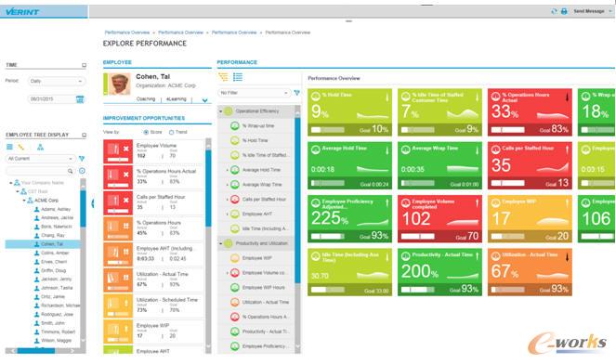The height and width of the screenshot is (364, 616).
Task: Select the Trend radio button
Action: click(x=171, y=133)
